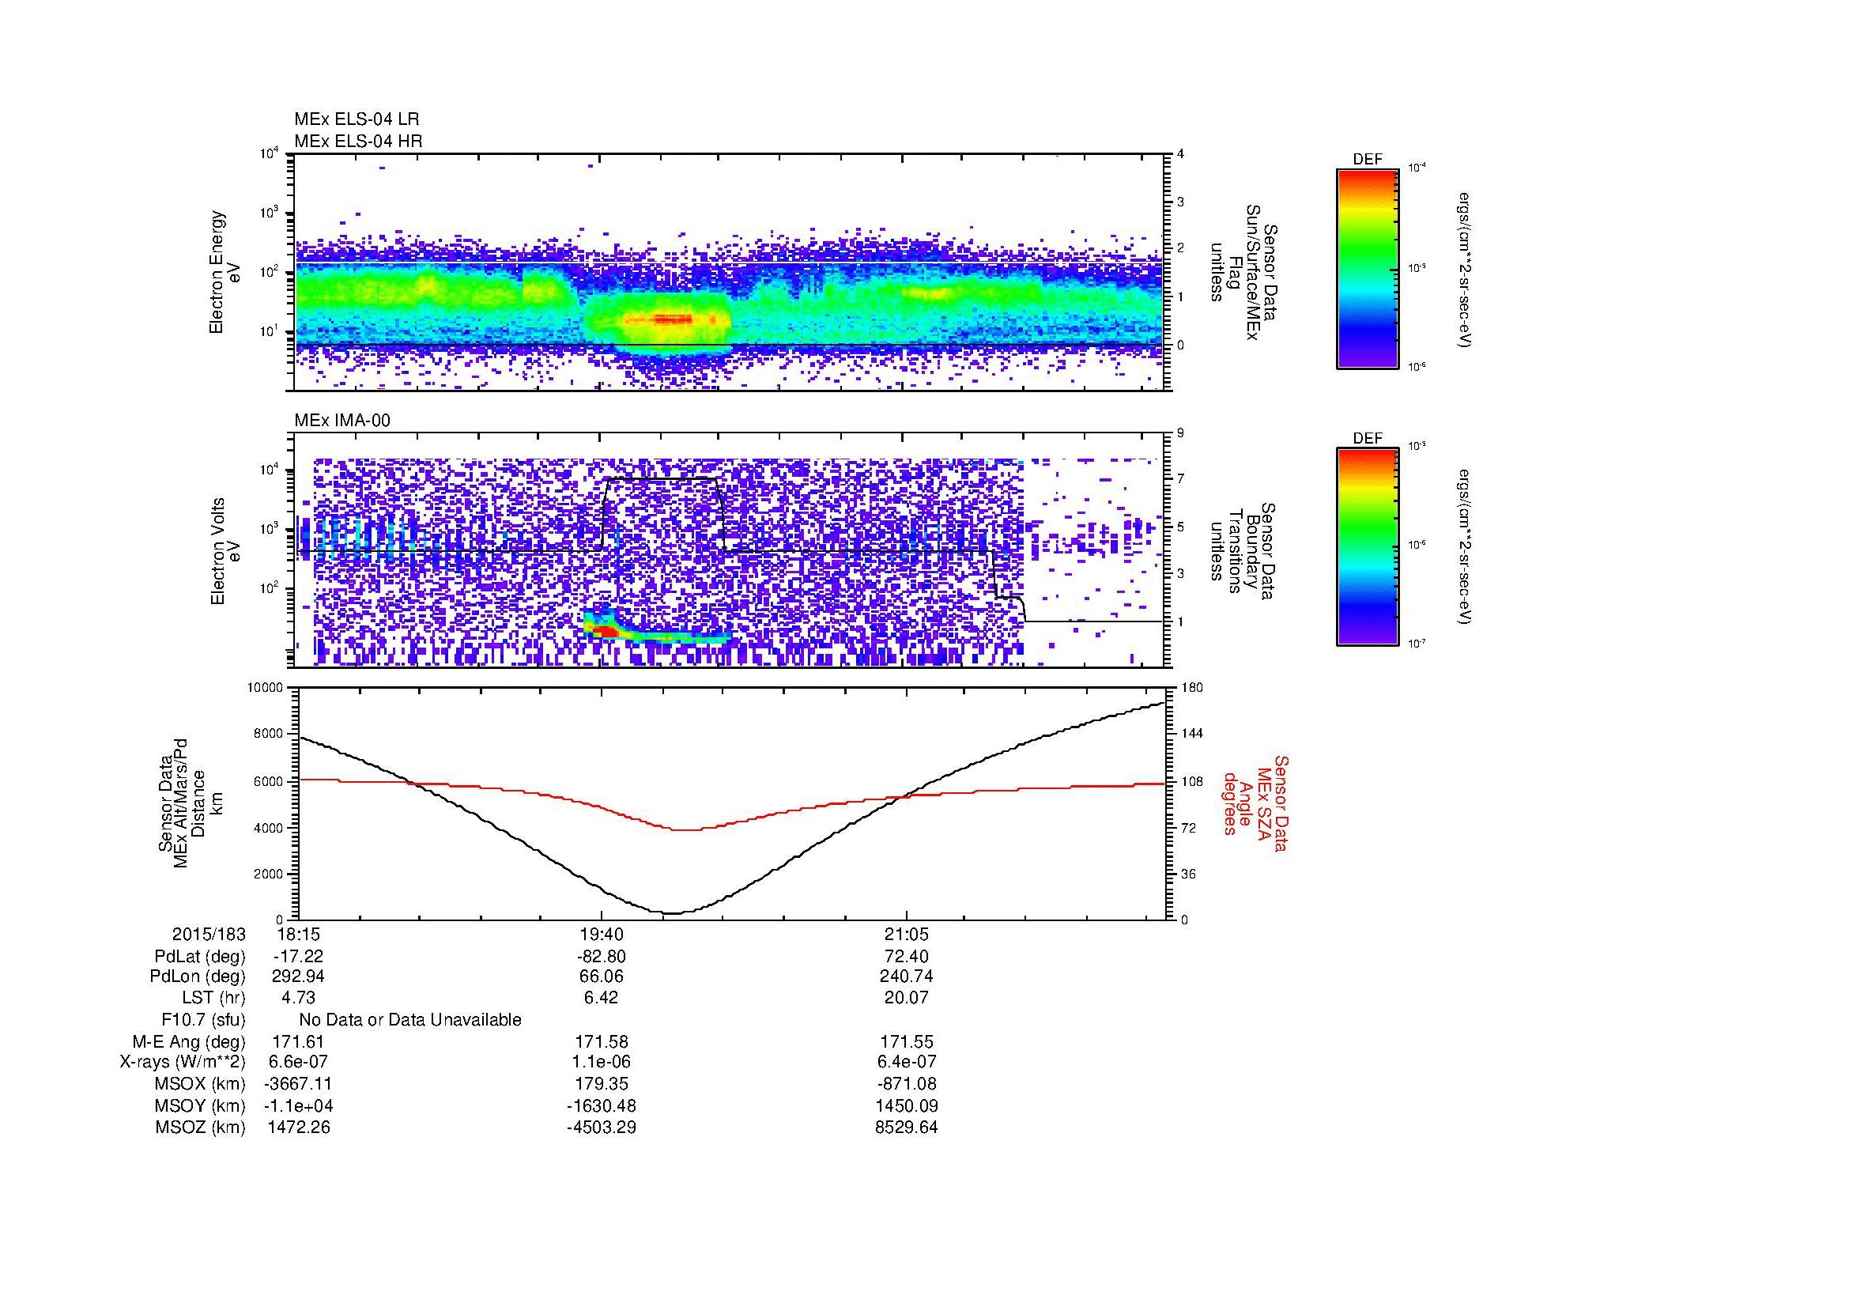The image size is (1849, 1307).
Task: Click the MSOX value '-3667.11'
Action: [299, 1084]
